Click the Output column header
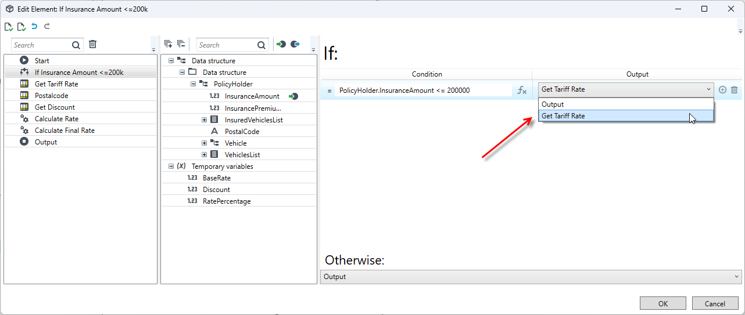The image size is (745, 315). (637, 74)
